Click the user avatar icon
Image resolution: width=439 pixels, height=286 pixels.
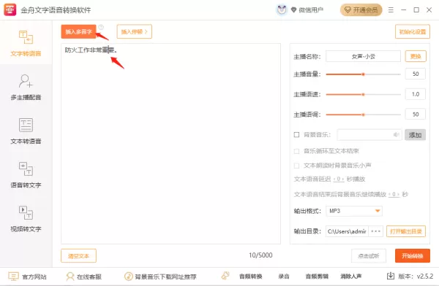coord(282,10)
